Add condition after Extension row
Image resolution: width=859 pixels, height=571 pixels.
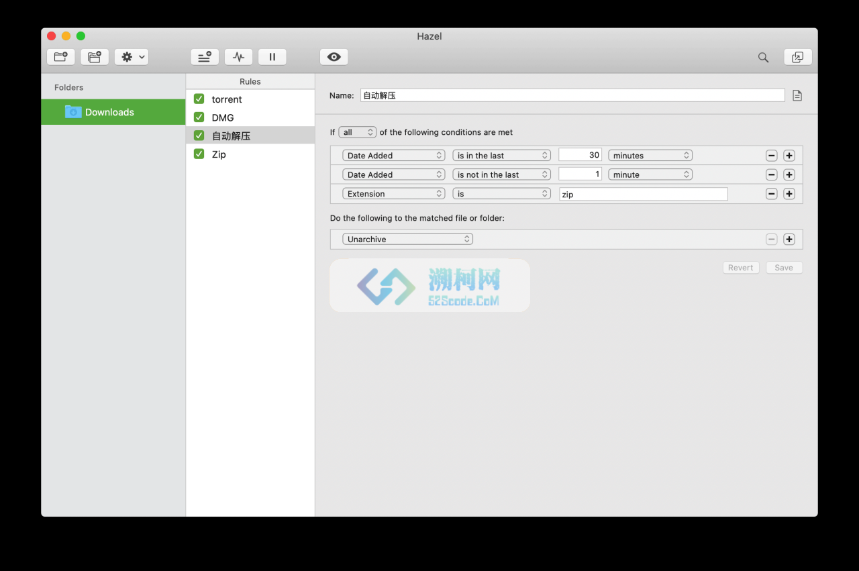point(789,195)
